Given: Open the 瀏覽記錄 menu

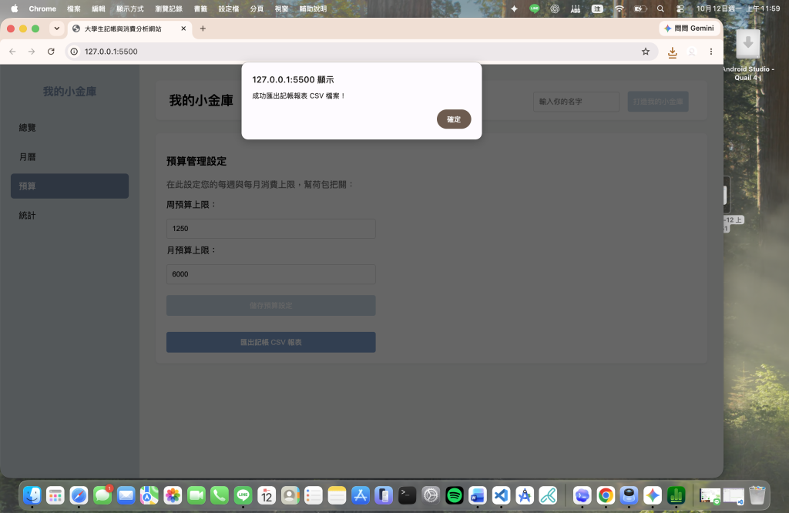Looking at the screenshot, I should pos(169,8).
